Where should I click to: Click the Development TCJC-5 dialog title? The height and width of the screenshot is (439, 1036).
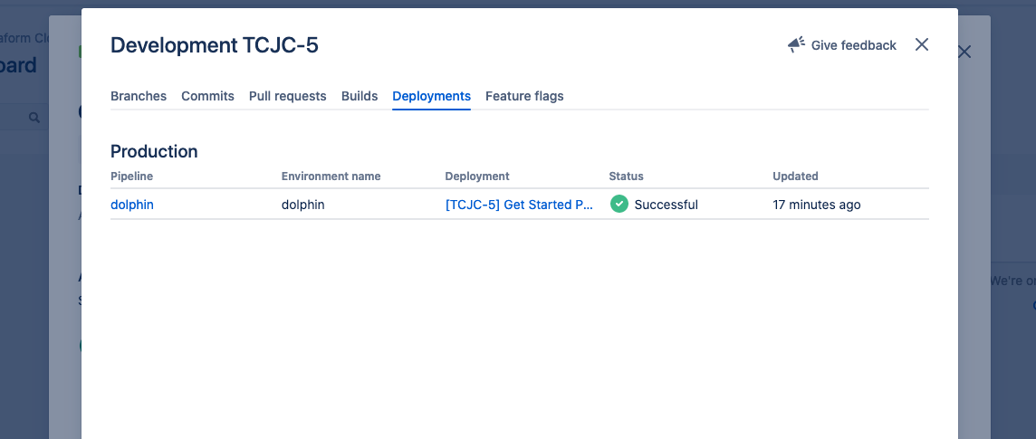(214, 45)
